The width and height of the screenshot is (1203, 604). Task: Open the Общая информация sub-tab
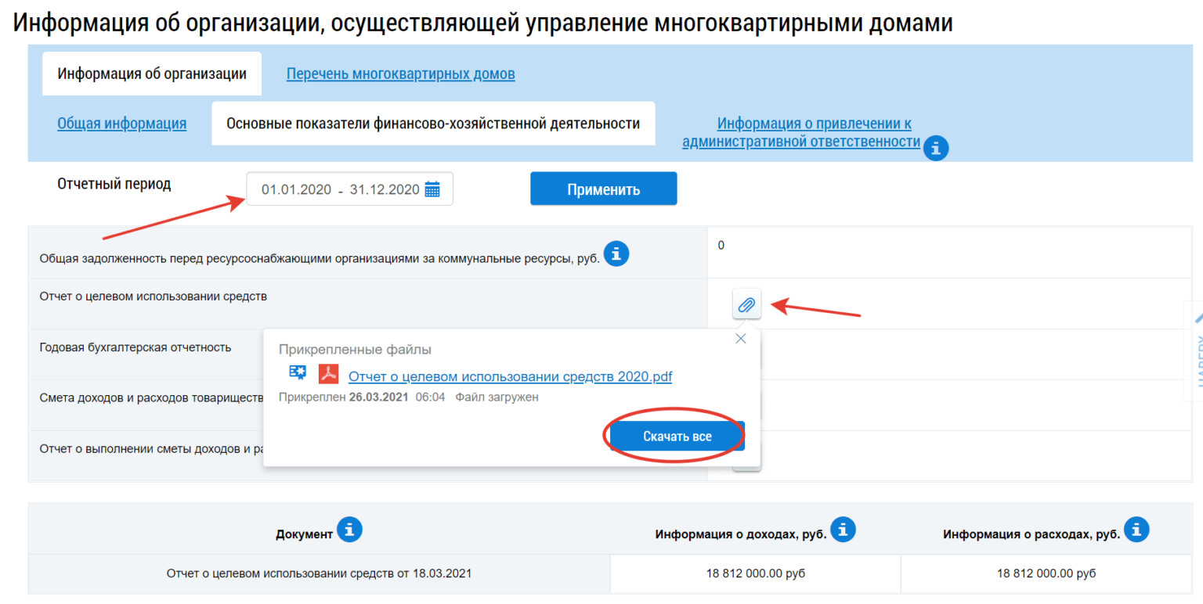[x=122, y=123]
